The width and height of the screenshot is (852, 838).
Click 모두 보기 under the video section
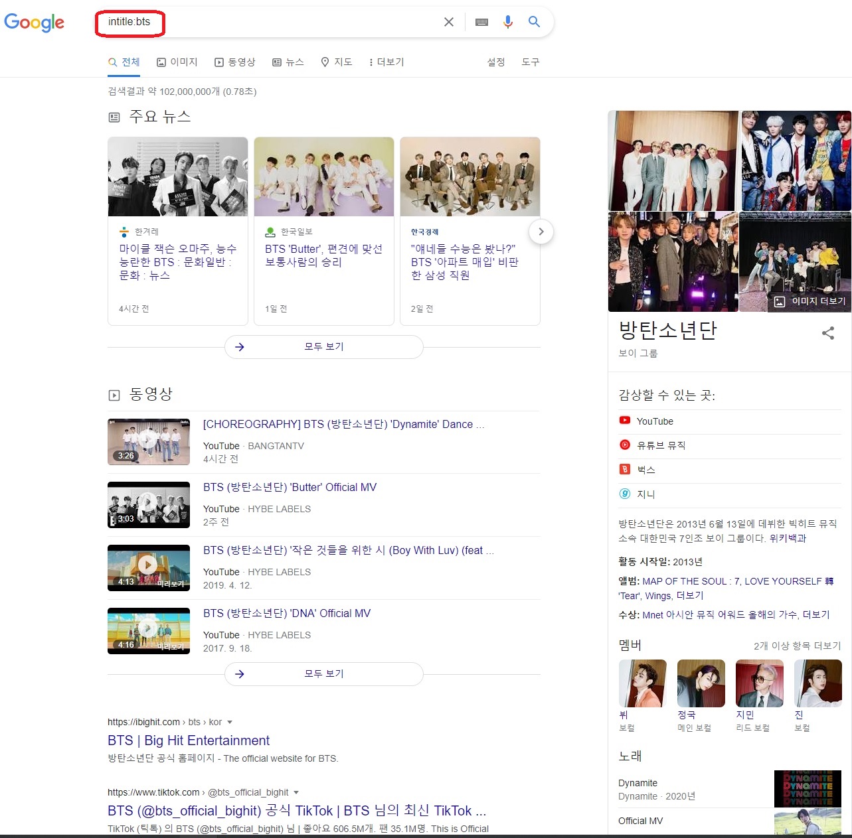[324, 674]
